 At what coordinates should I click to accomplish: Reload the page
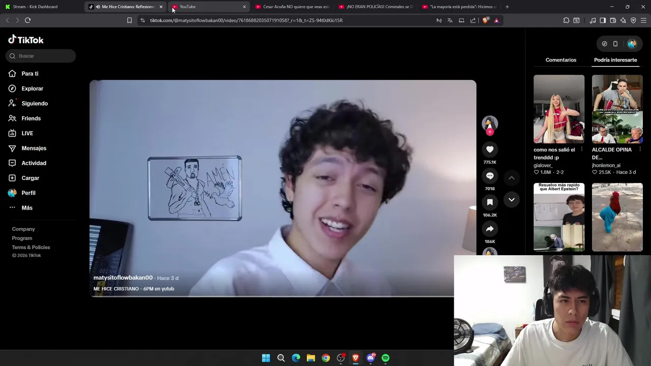27,20
